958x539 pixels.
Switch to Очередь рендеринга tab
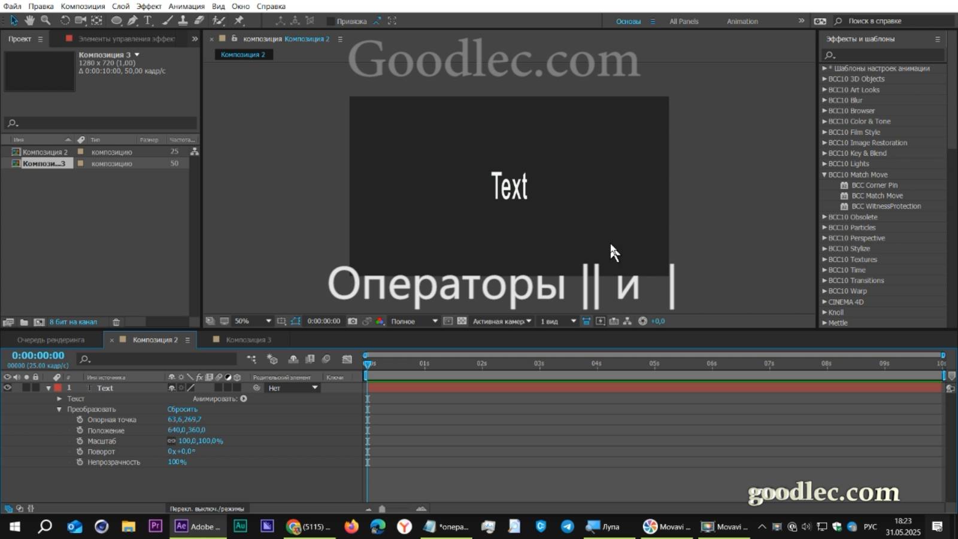click(51, 340)
